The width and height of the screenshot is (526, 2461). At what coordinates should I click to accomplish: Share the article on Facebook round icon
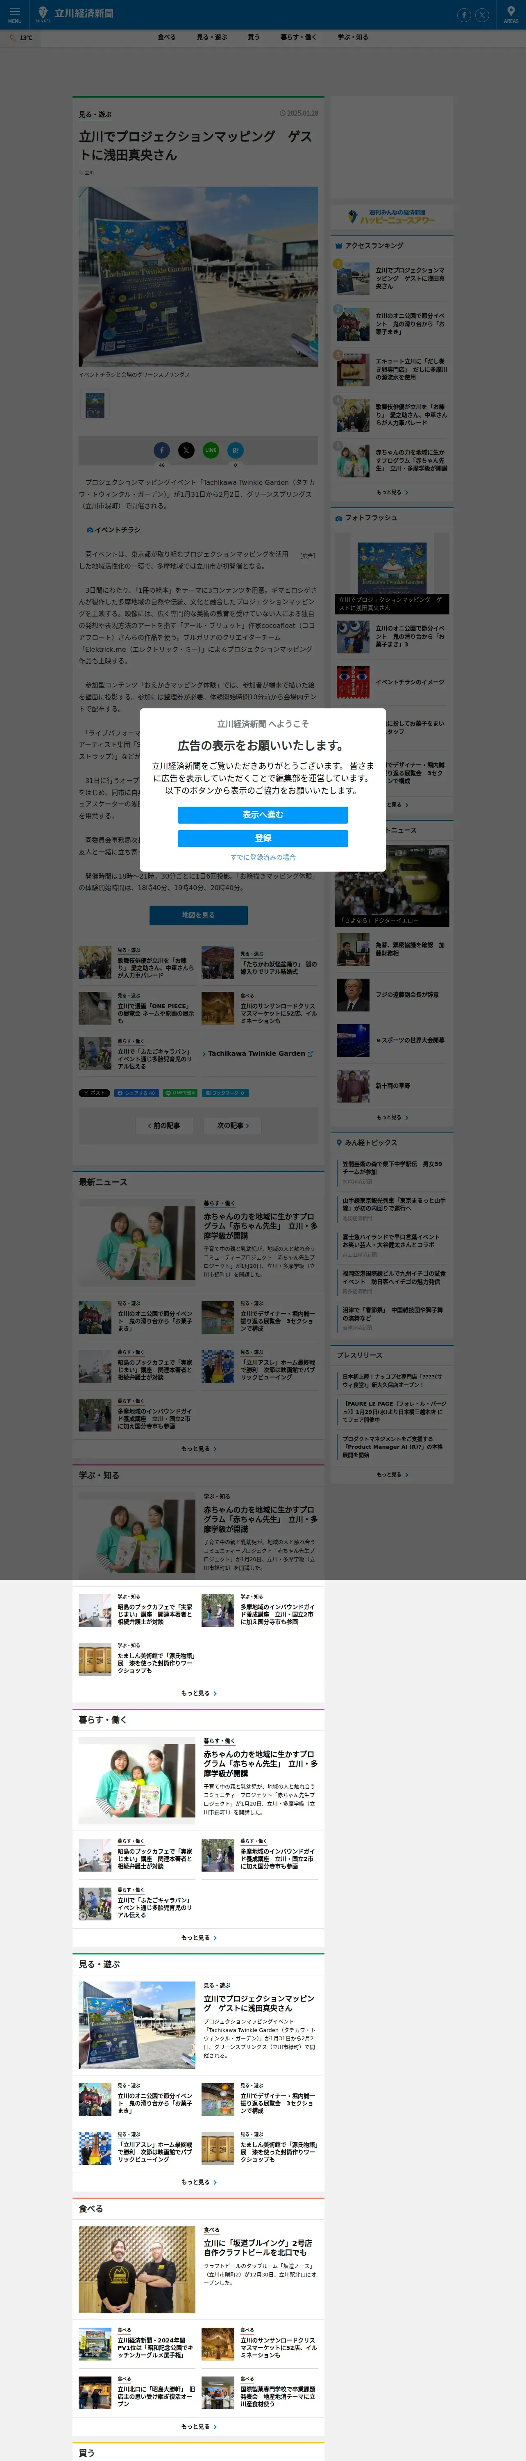pos(161,450)
